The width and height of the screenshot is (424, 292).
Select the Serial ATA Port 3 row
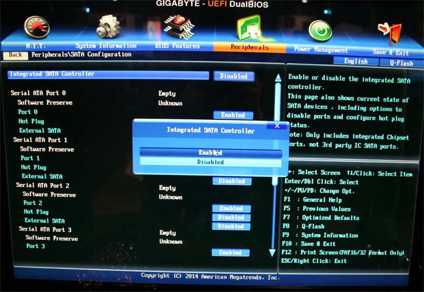(45, 229)
